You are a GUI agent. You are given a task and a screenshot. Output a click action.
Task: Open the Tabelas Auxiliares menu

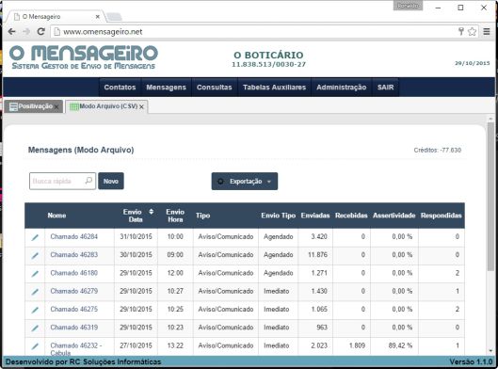274,88
